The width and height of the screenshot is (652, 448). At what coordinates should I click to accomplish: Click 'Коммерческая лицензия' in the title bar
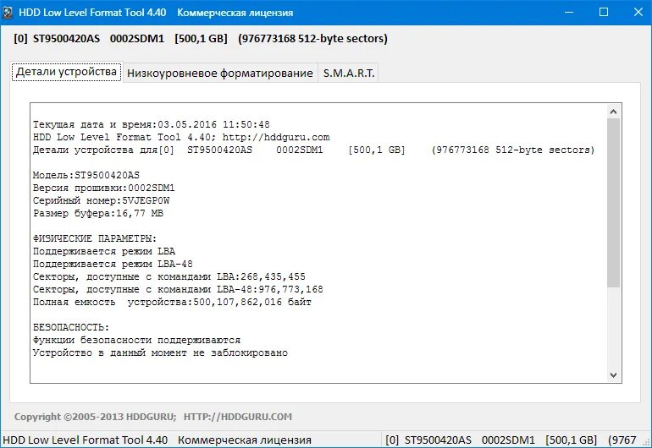tap(235, 13)
